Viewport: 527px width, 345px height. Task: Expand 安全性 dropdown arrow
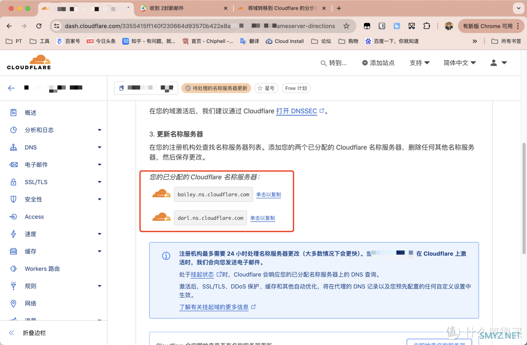[100, 199]
